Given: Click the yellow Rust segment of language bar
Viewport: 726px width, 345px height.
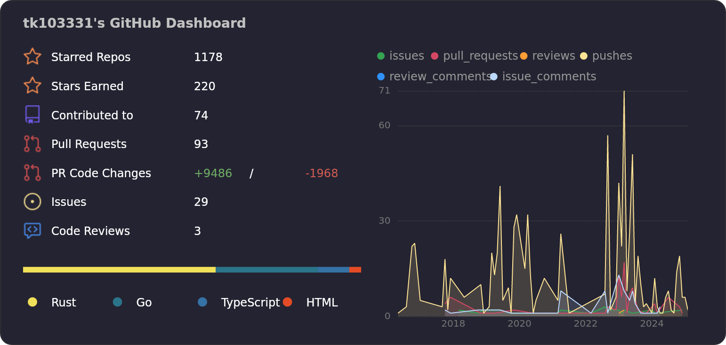Looking at the screenshot, I should [x=119, y=270].
